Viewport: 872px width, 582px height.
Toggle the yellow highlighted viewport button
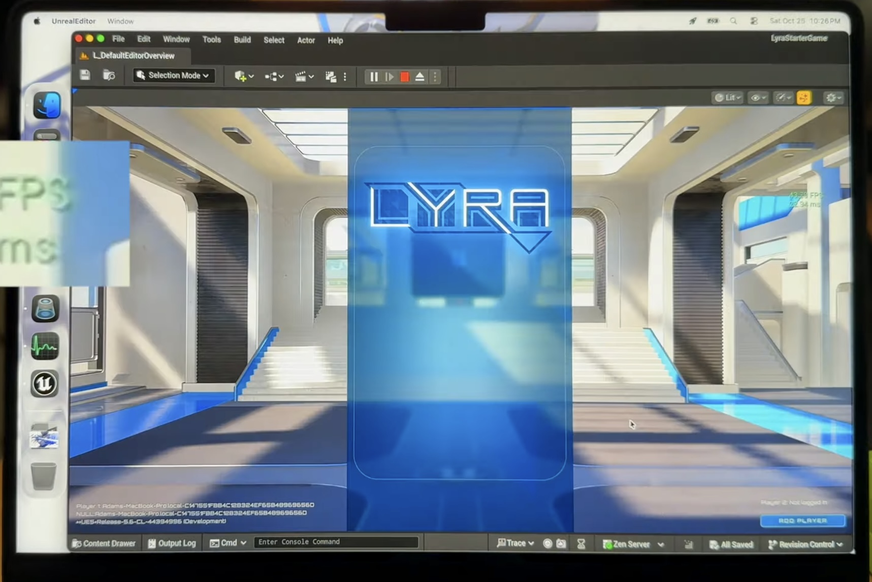804,98
